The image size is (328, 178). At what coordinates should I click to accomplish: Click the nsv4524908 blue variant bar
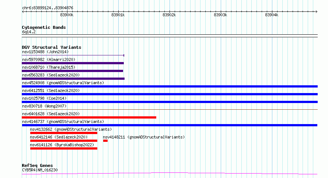click(x=170, y=86)
